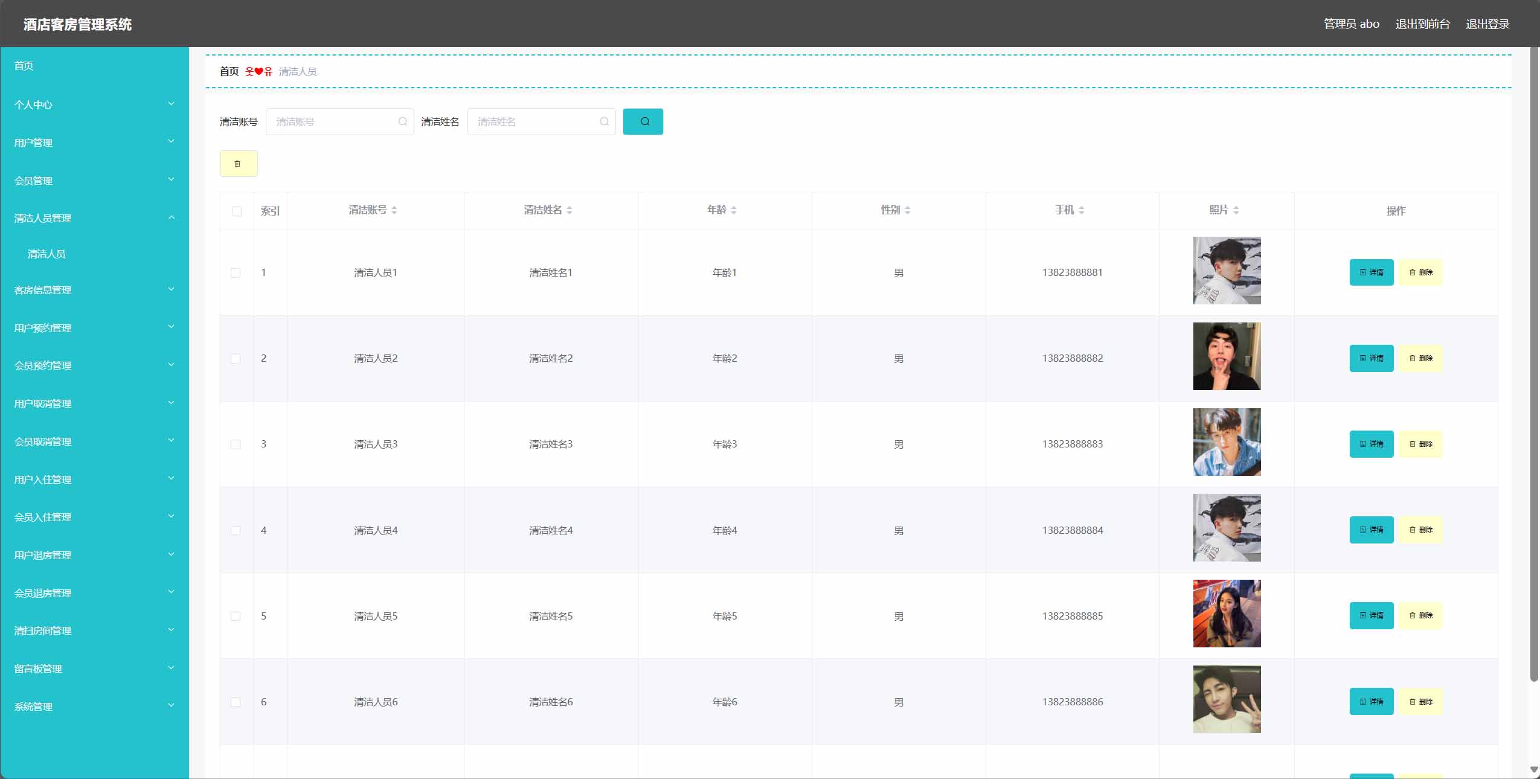Expand the 个人中心 sidebar menu

click(94, 104)
